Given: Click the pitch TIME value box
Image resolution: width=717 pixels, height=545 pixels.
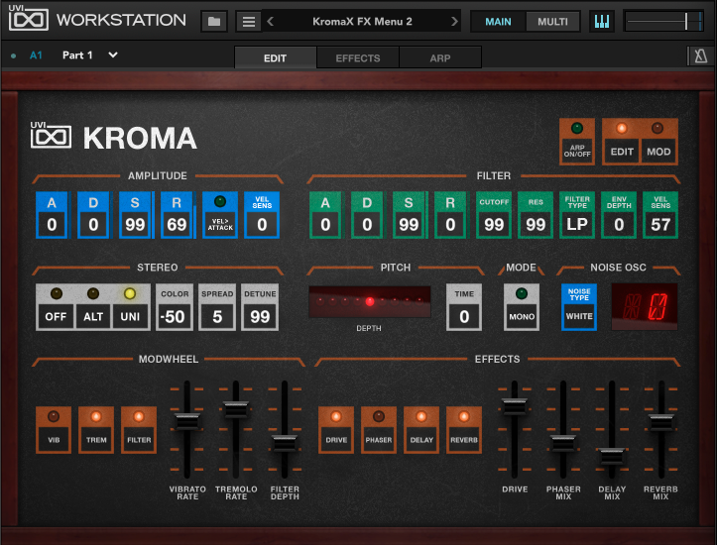Looking at the screenshot, I should point(464,316).
